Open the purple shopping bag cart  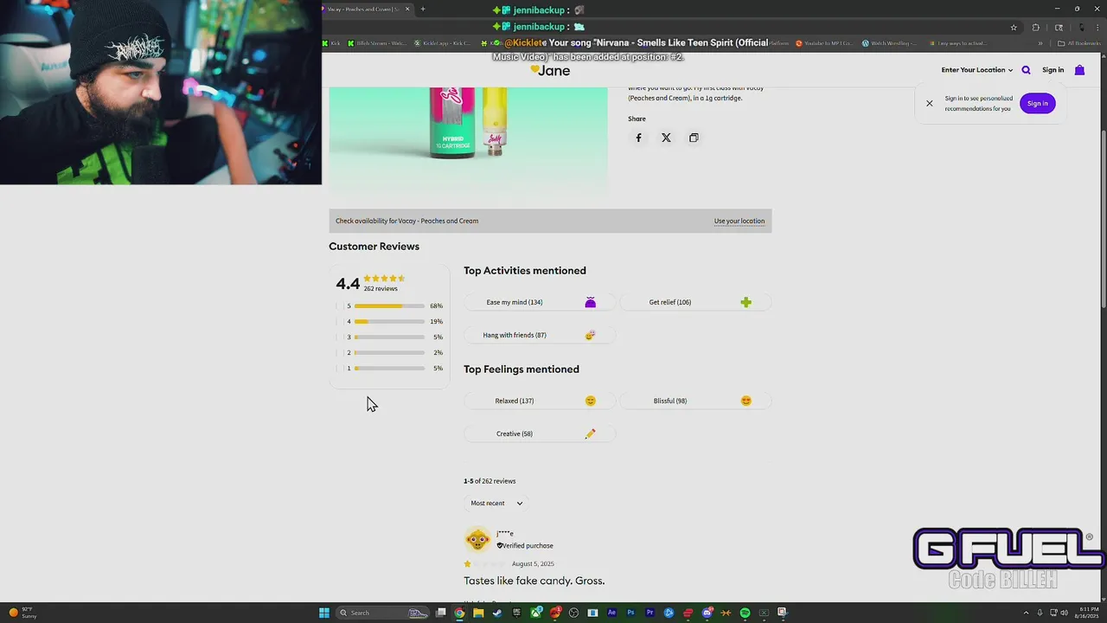click(x=1079, y=70)
